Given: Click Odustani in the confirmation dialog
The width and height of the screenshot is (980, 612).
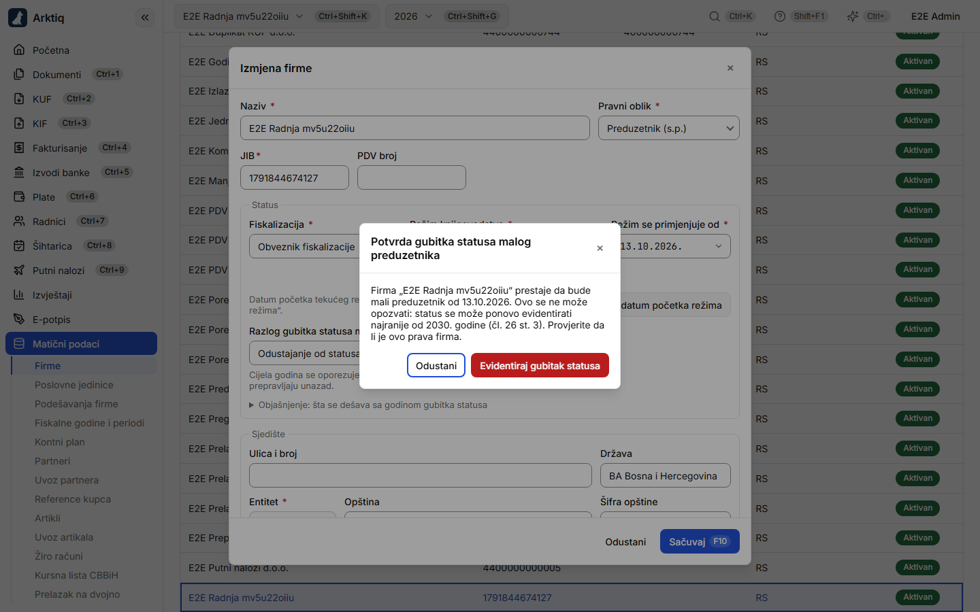Looking at the screenshot, I should pyautogui.click(x=436, y=365).
